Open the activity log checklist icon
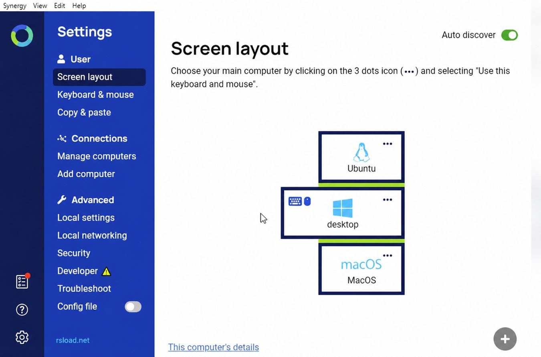Image resolution: width=541 pixels, height=357 pixels. pos(22,281)
